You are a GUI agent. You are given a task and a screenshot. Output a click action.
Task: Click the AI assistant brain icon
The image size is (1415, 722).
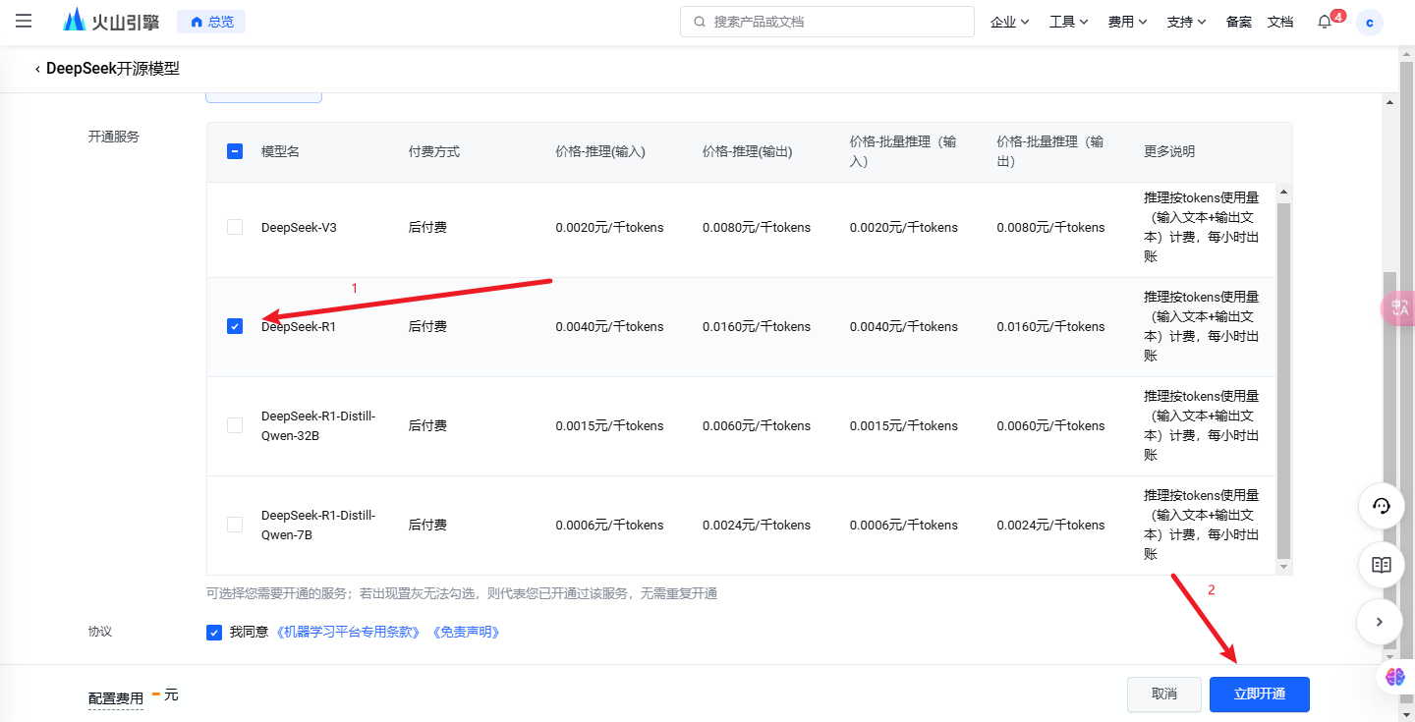[x=1394, y=677]
